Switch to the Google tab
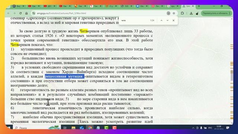The width and height of the screenshot is (238, 134). tap(173, 6)
